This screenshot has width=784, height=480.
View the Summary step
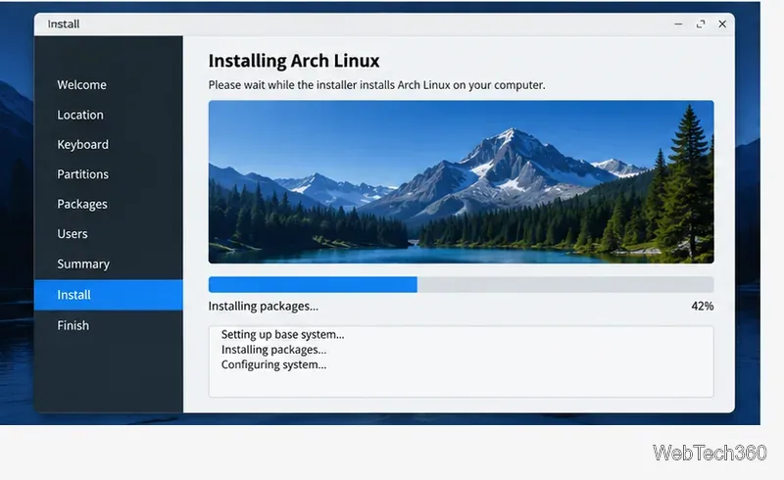[83, 264]
